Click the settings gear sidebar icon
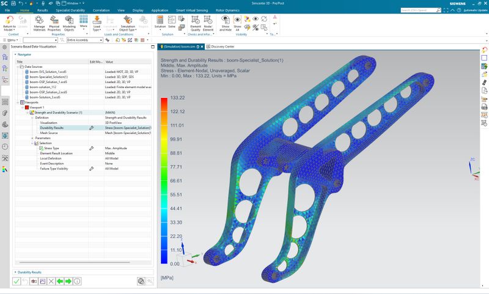Image resolution: width=489 pixels, height=294 pixels. tap(5, 47)
